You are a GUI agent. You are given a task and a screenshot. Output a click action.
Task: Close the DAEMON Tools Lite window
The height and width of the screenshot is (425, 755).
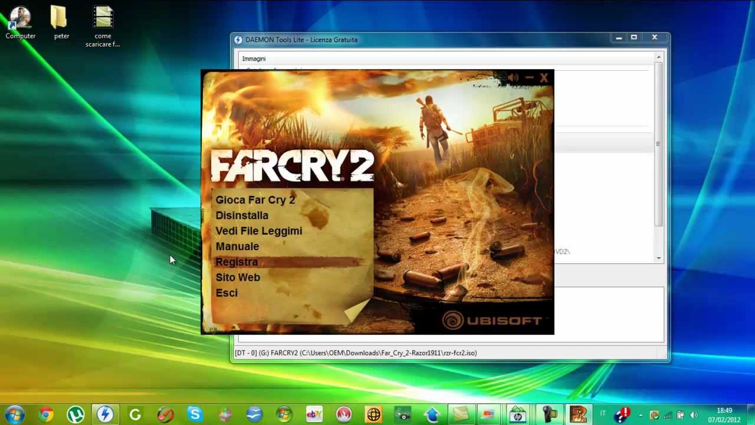[655, 38]
